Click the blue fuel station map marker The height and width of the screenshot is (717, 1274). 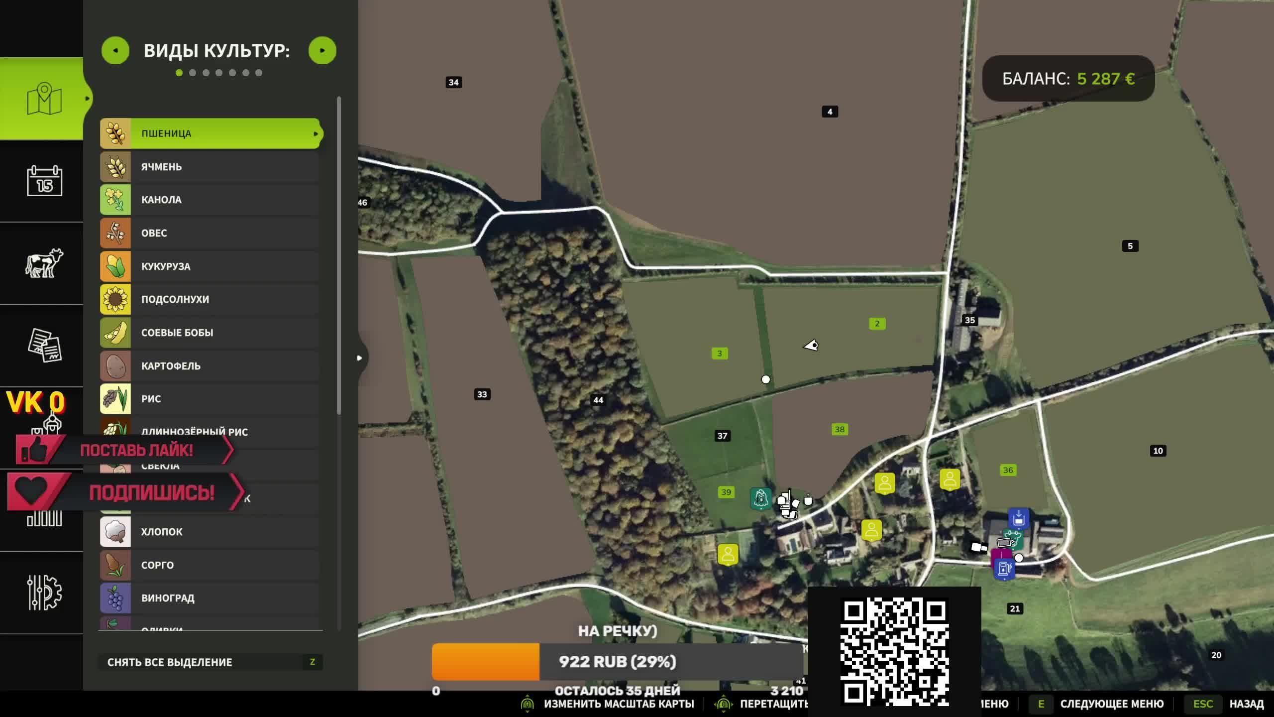click(1004, 569)
